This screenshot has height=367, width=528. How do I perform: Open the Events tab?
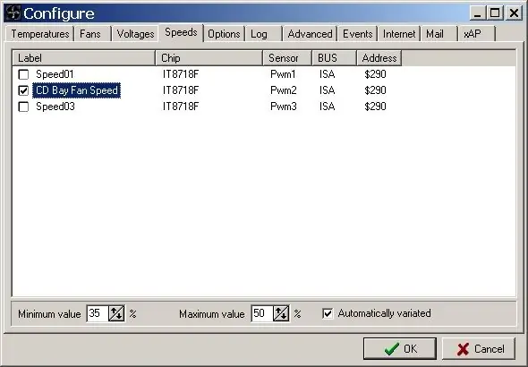coord(358,34)
